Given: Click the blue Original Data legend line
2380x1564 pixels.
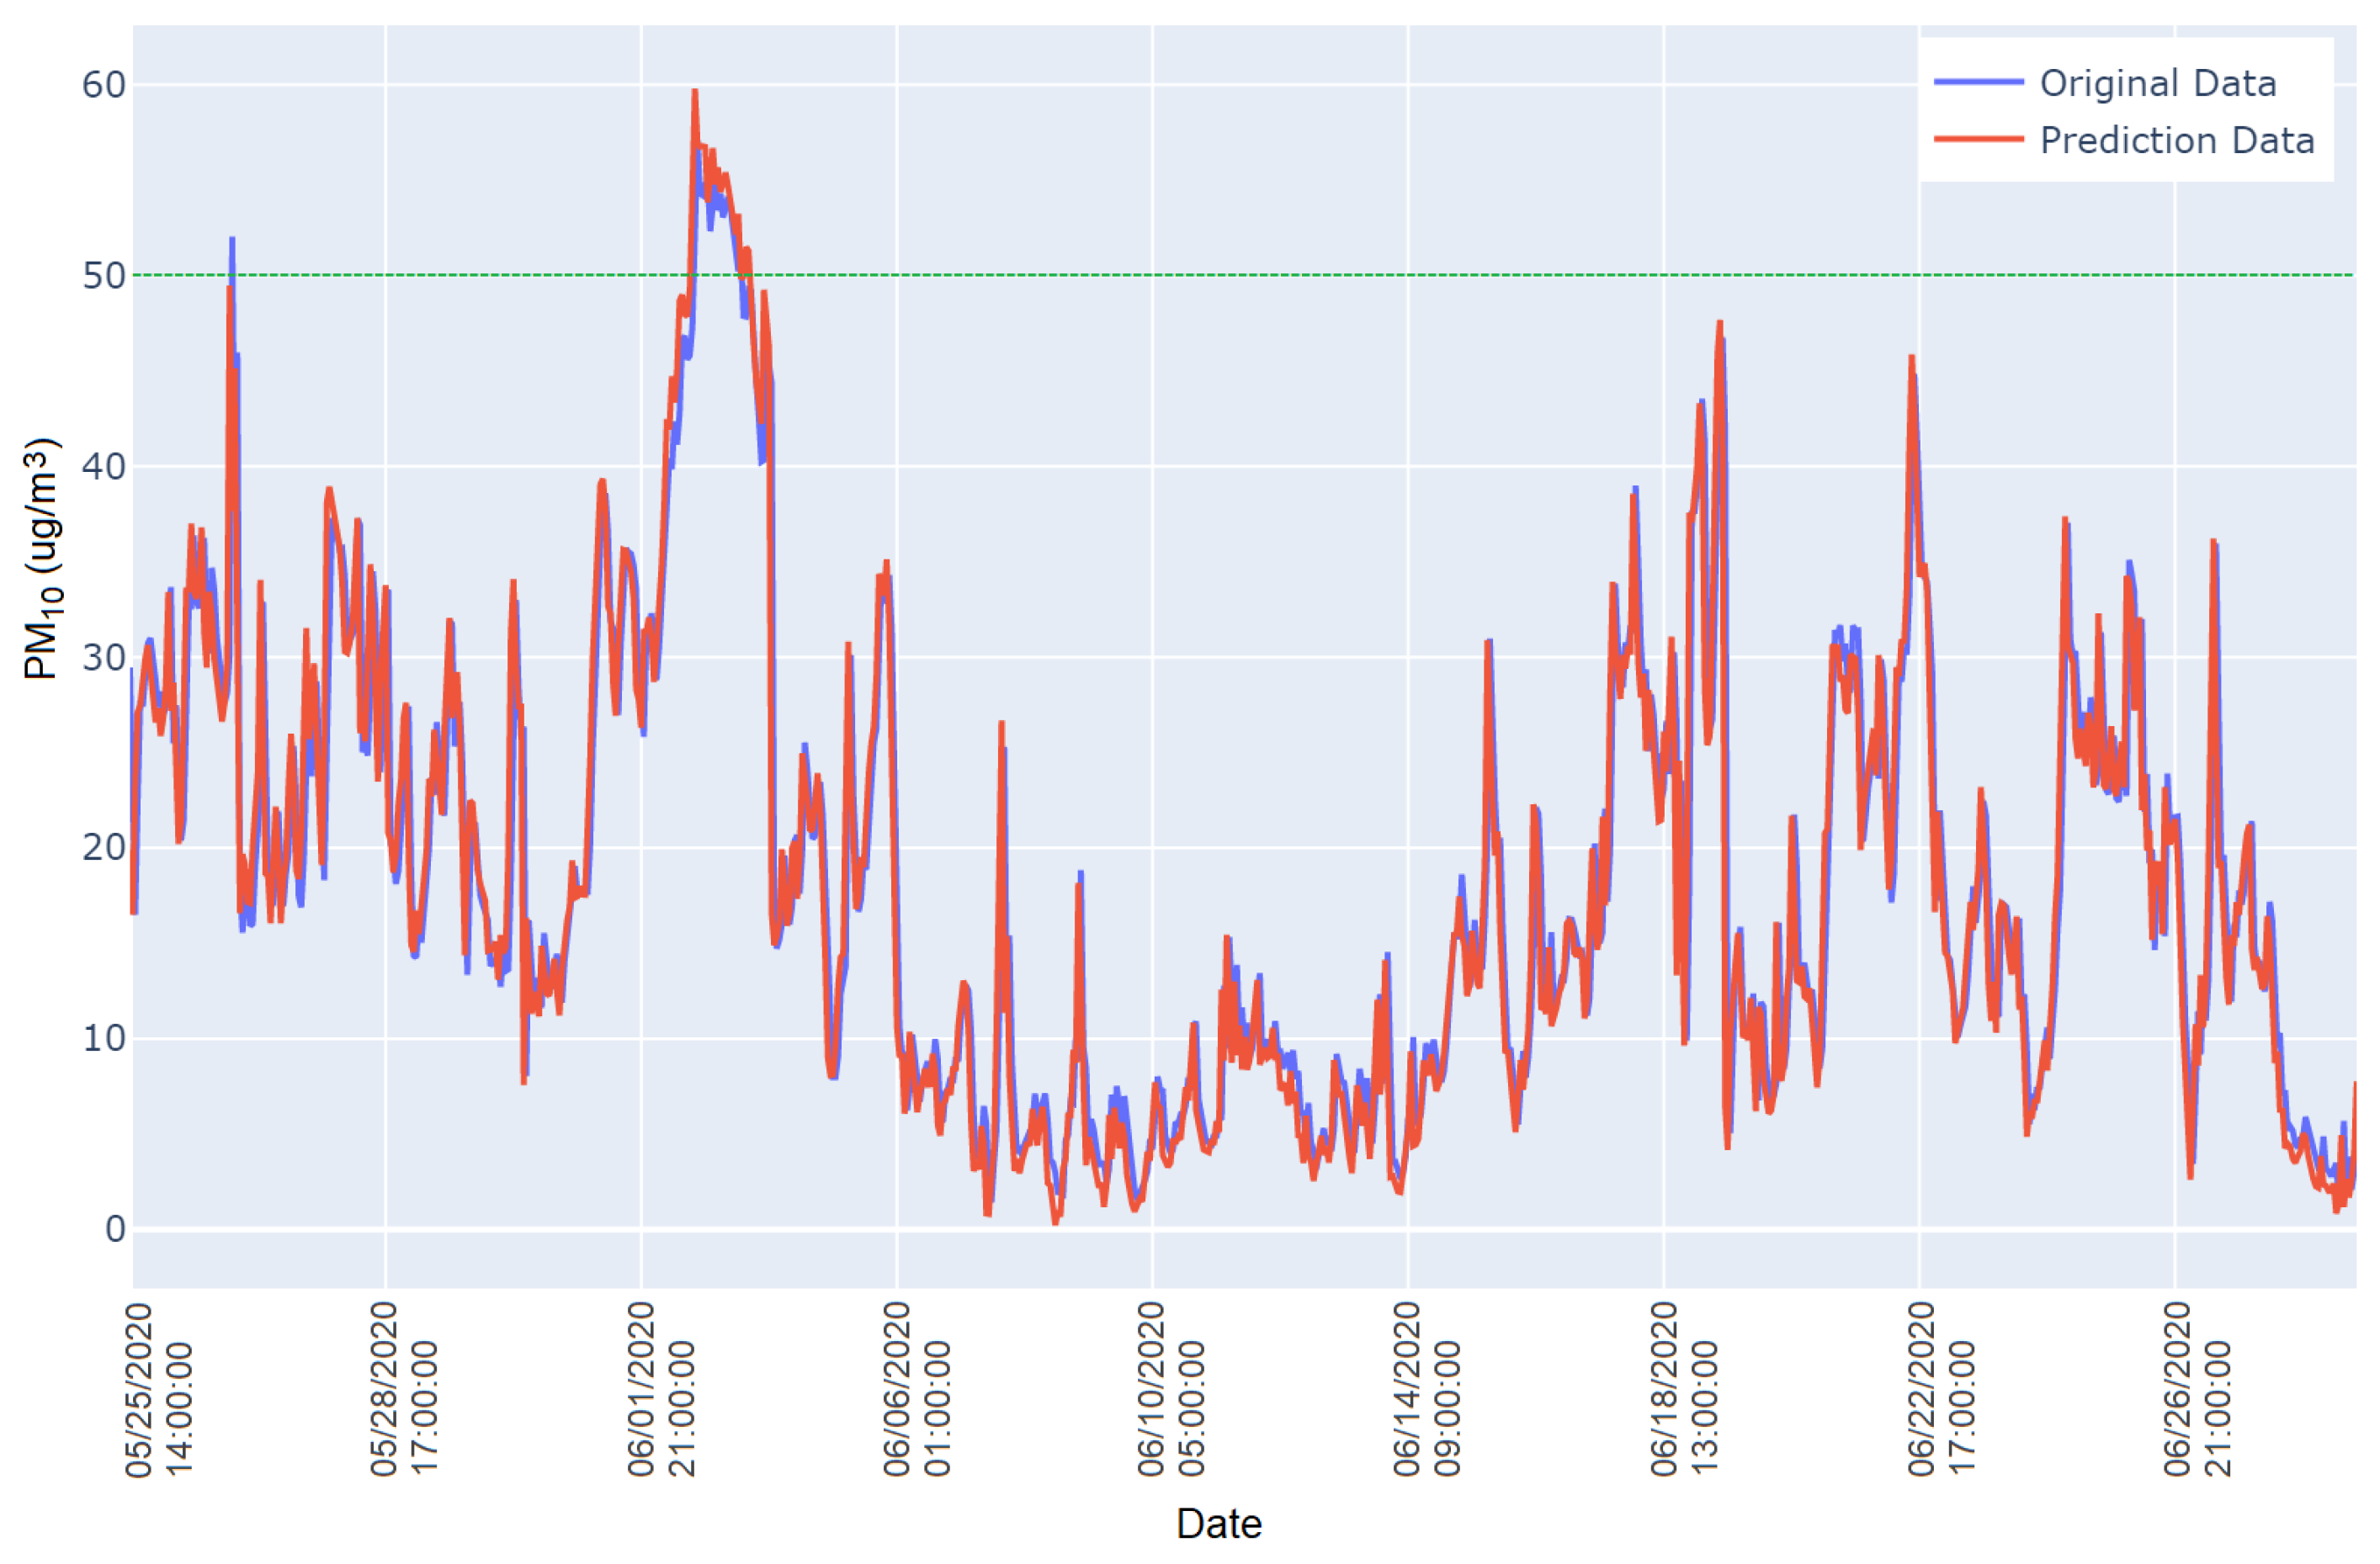Looking at the screenshot, I should coord(1978,82).
